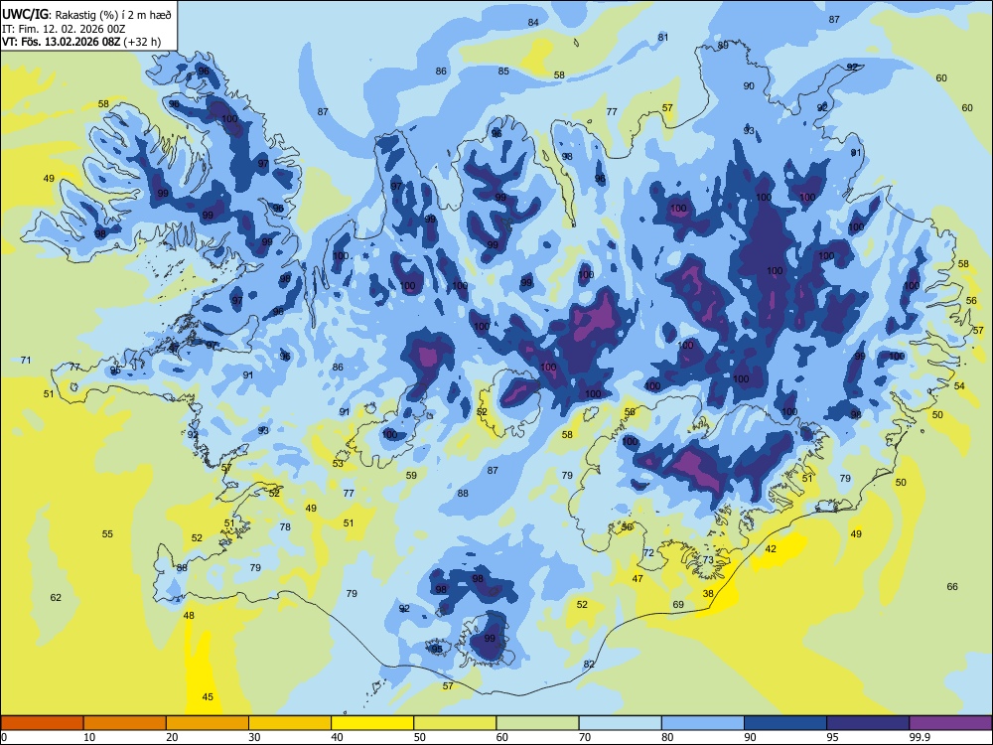Click the humidity value '54' on the map
The height and width of the screenshot is (745, 993).
pyautogui.click(x=959, y=385)
